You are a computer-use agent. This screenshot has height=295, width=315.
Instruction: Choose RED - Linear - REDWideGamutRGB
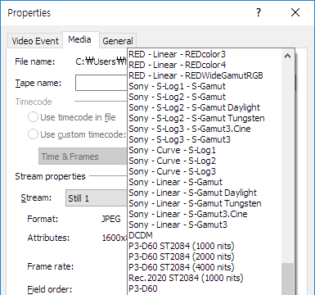(205, 75)
